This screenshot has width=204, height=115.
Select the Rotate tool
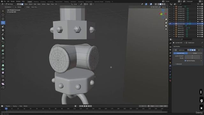point(3,23)
